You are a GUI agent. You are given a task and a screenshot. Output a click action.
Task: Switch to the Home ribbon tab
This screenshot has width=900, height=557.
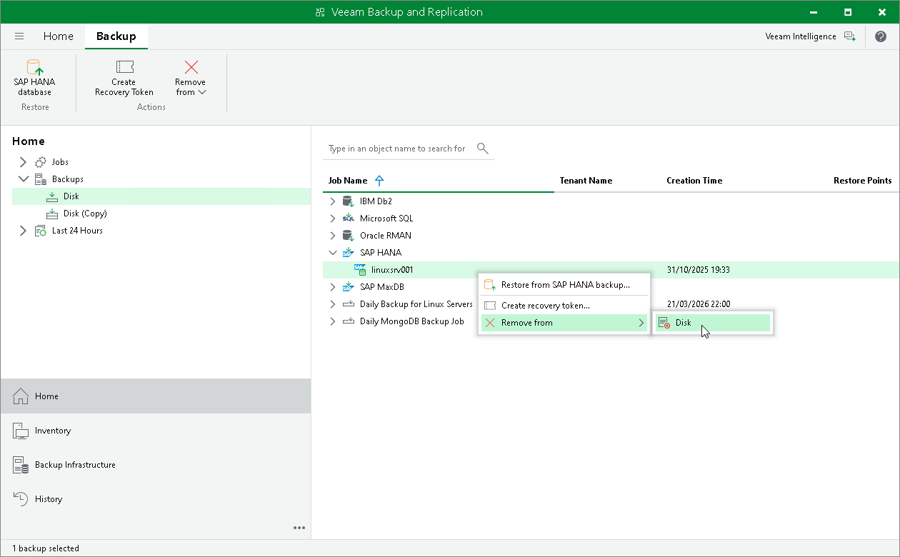(58, 36)
